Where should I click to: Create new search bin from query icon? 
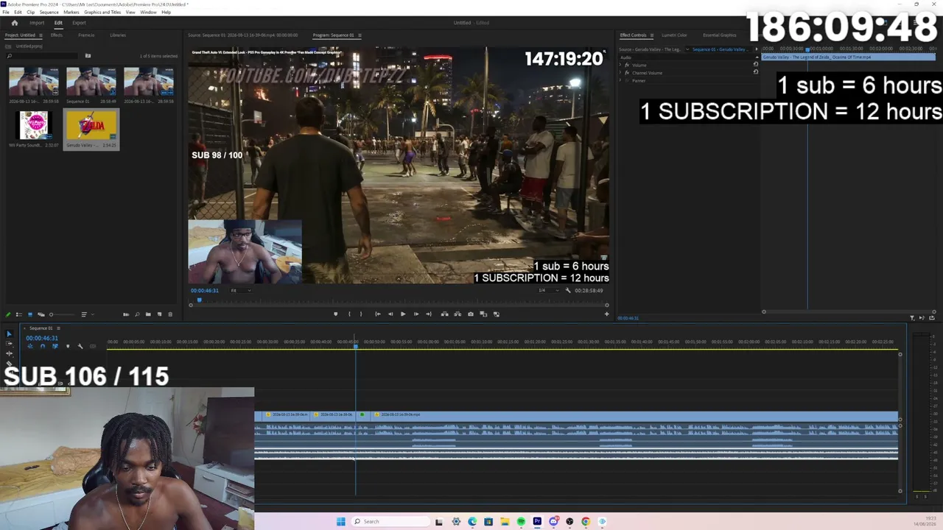point(88,56)
